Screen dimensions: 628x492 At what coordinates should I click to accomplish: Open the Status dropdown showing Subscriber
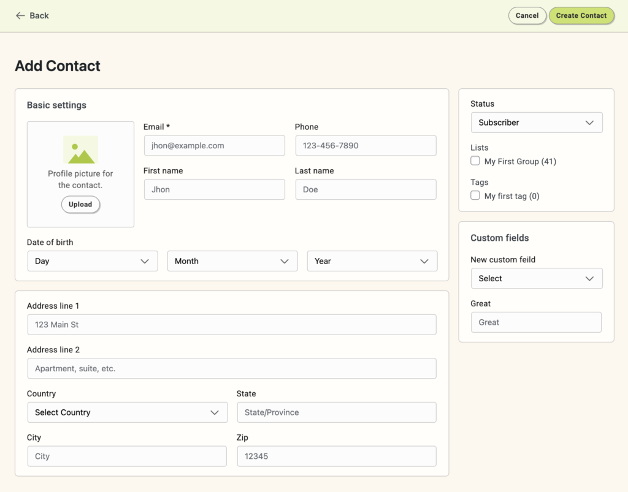[x=537, y=122]
